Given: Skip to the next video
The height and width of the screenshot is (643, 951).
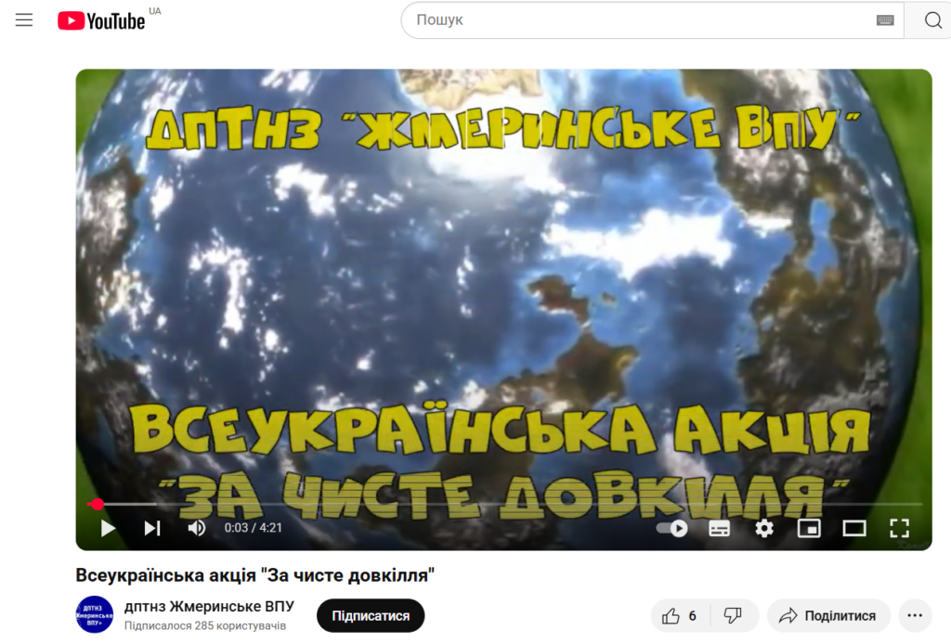Looking at the screenshot, I should pos(152,529).
